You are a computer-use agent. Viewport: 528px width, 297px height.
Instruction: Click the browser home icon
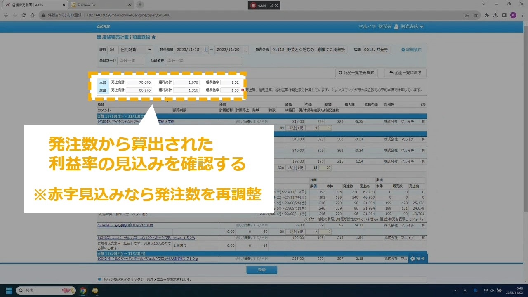(x=33, y=15)
